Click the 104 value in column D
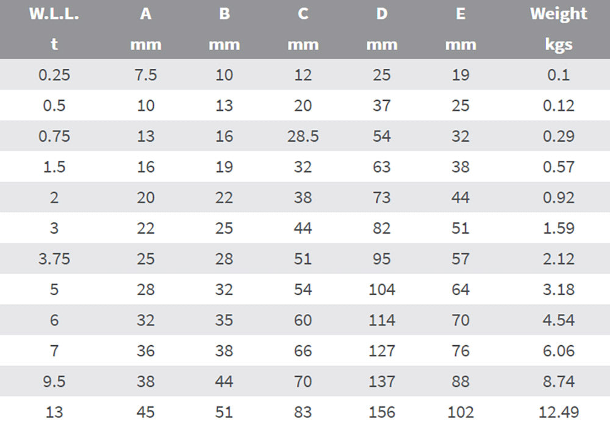Image resolution: width=610 pixels, height=427 pixels. click(x=382, y=290)
